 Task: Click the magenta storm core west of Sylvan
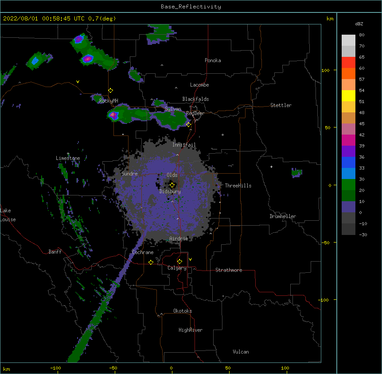pyautogui.click(x=113, y=115)
